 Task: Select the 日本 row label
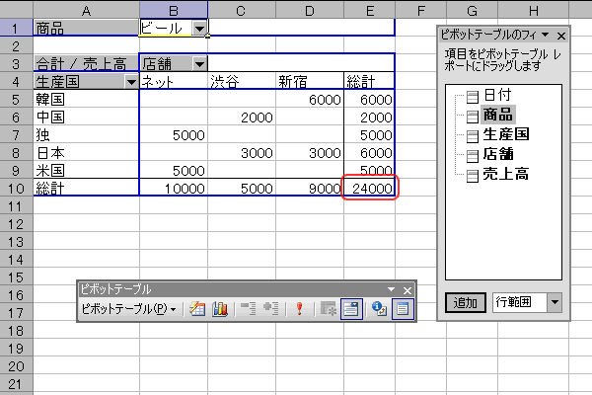(86, 152)
